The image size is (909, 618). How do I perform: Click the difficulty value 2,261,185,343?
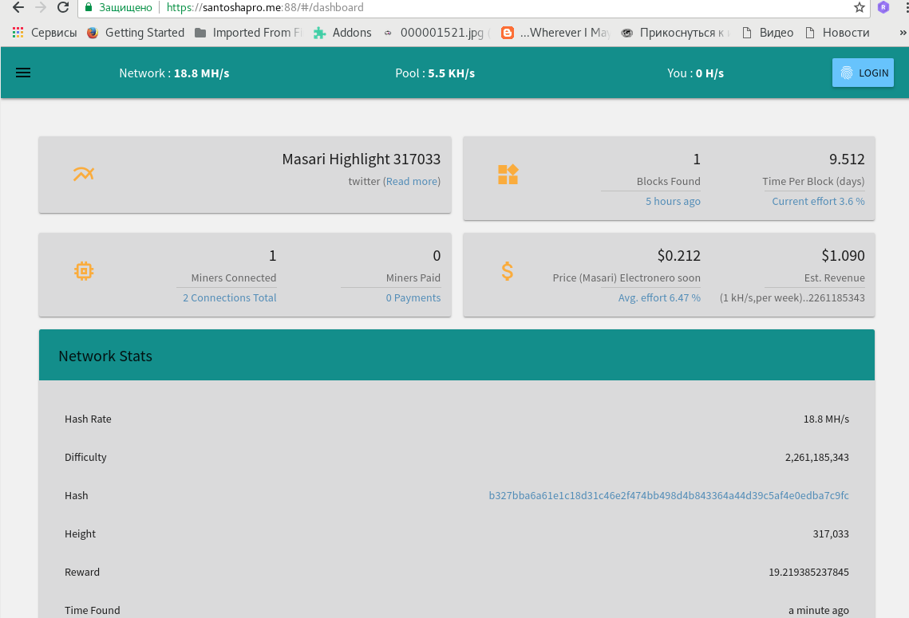tap(817, 457)
